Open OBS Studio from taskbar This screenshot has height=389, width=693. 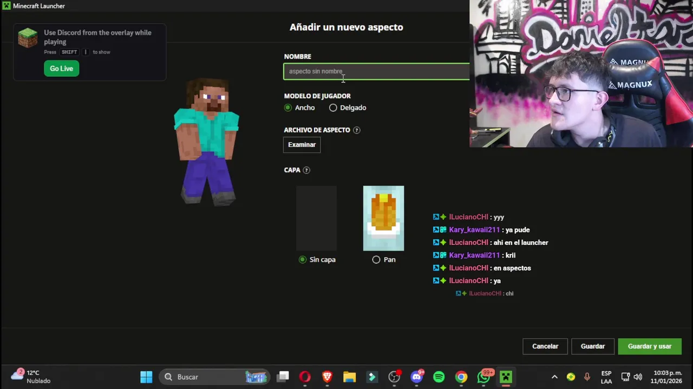coord(394,377)
